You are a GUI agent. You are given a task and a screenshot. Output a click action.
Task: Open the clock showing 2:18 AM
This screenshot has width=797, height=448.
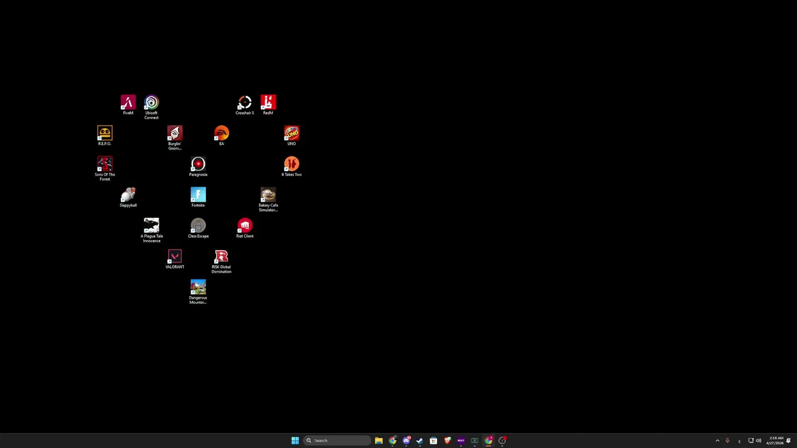pyautogui.click(x=775, y=441)
